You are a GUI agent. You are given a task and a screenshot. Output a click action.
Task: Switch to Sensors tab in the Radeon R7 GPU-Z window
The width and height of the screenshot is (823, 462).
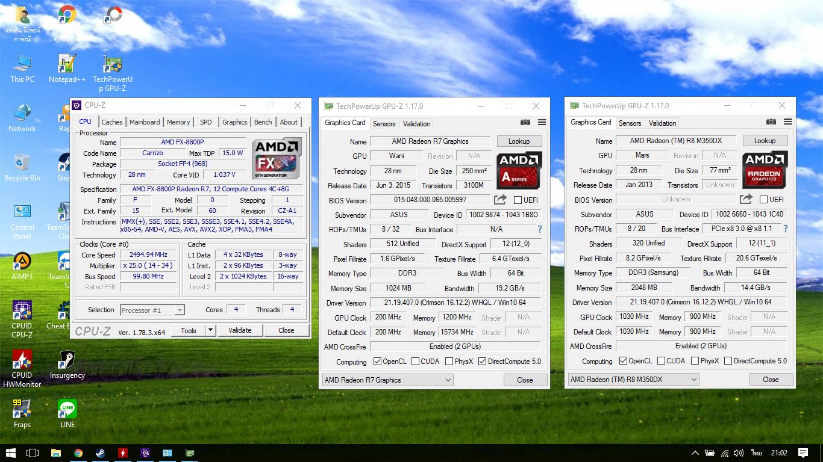(384, 124)
